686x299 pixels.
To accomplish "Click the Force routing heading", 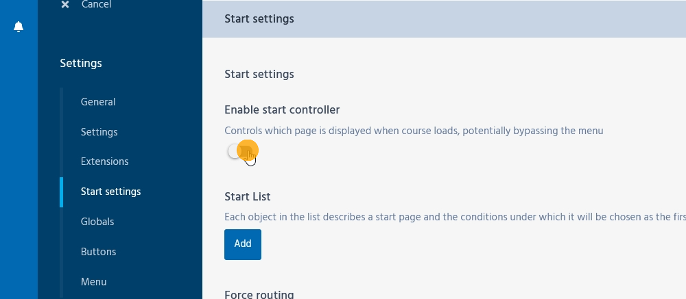I will pyautogui.click(x=259, y=295).
